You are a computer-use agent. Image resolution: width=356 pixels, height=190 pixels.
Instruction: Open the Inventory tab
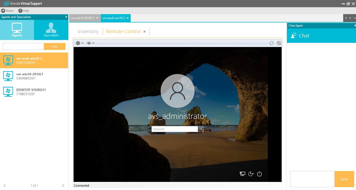[88, 32]
